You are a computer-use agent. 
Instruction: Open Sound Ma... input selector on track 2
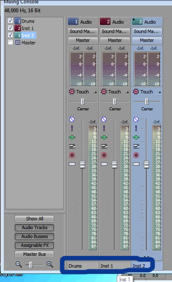115,31
